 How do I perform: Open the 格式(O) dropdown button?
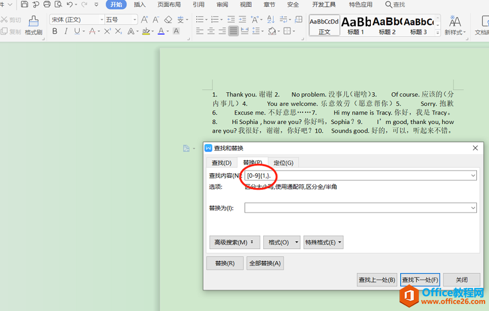click(282, 242)
